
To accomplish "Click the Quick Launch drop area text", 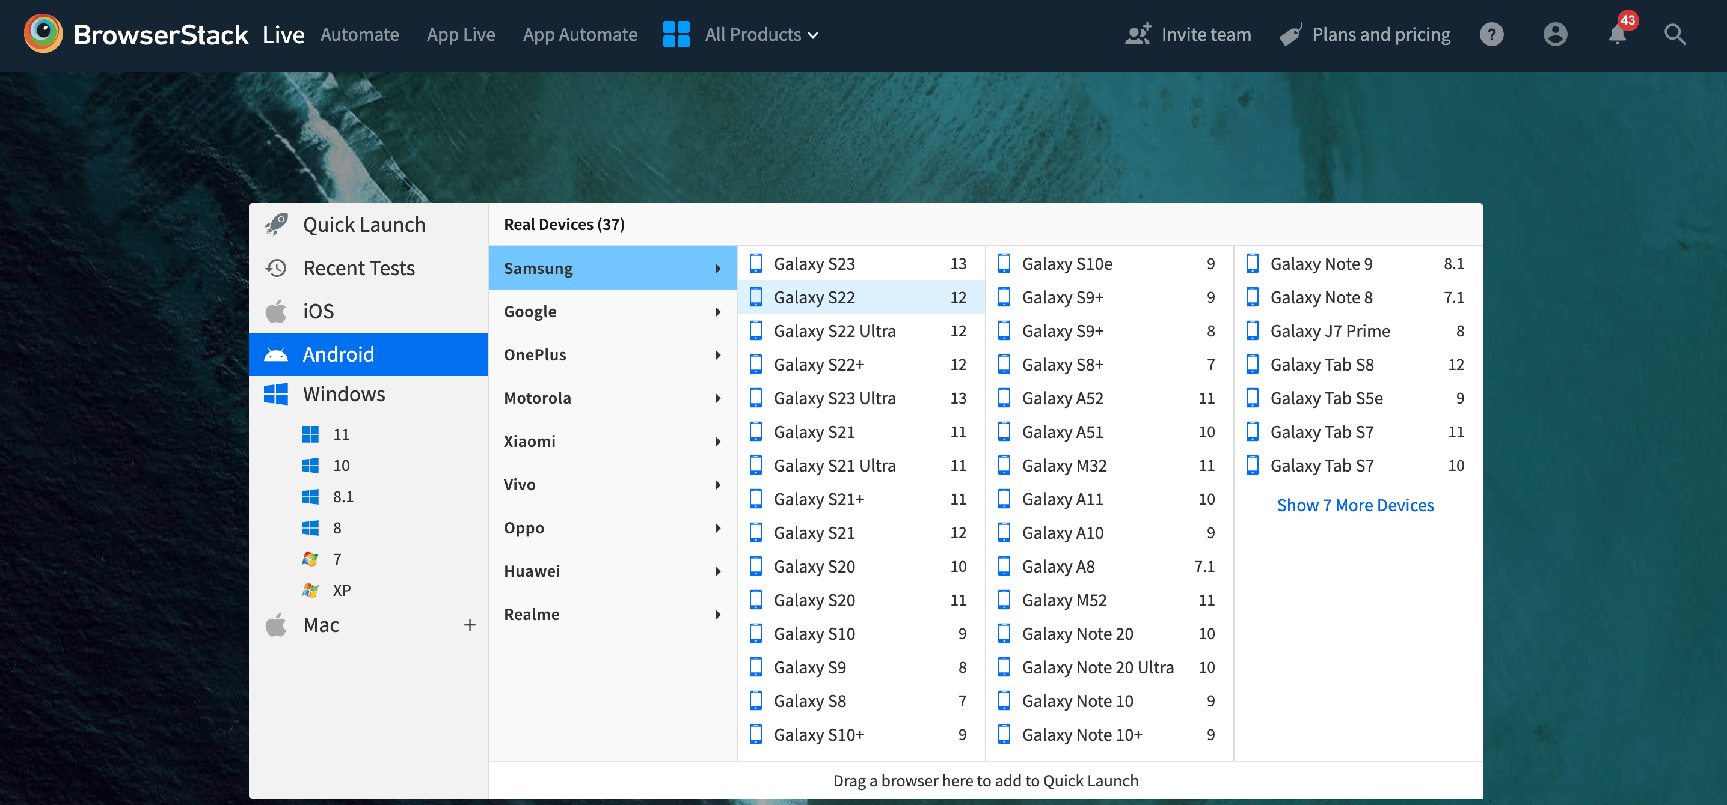I will point(986,780).
